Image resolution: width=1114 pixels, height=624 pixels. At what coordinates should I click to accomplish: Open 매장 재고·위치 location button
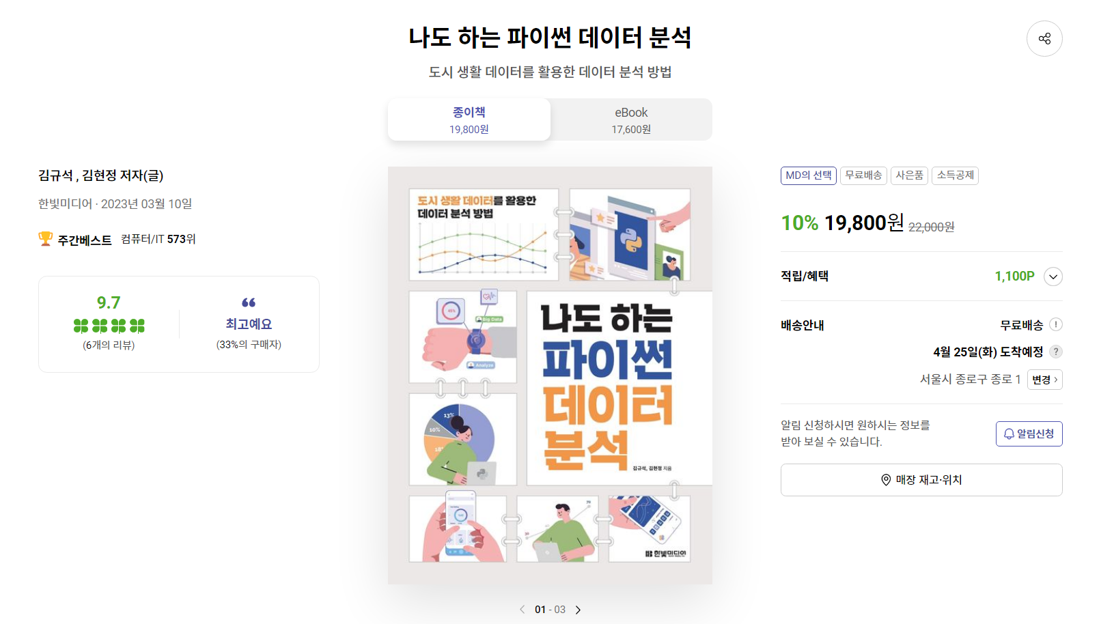click(x=921, y=480)
